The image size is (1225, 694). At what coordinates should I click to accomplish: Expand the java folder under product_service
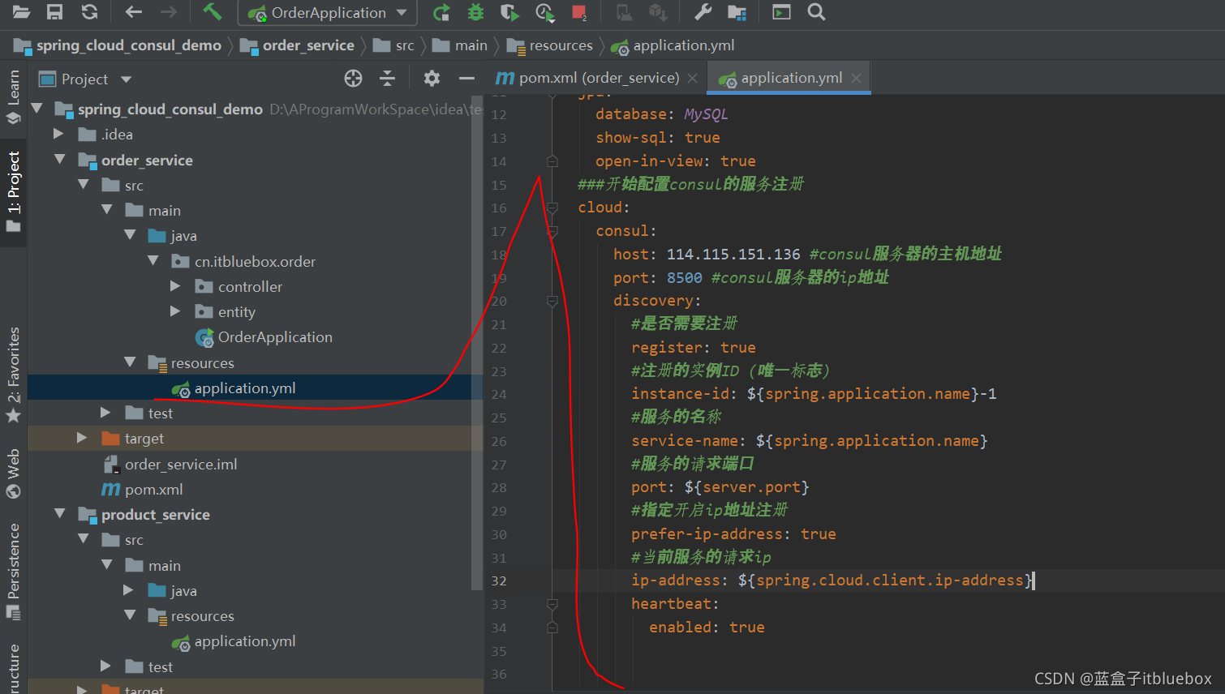pyautogui.click(x=128, y=589)
